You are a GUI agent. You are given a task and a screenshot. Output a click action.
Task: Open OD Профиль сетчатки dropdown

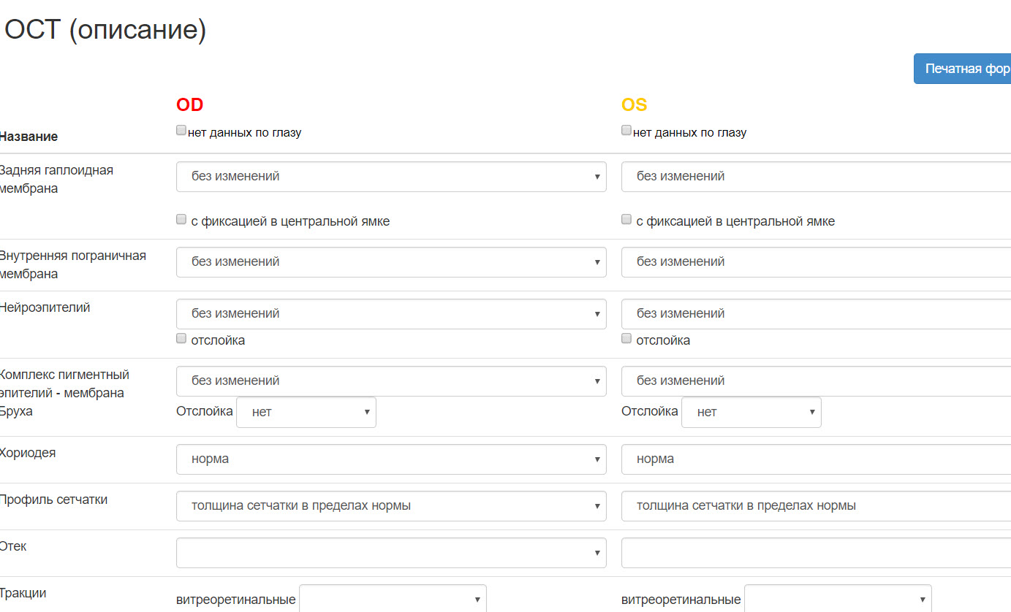click(391, 506)
